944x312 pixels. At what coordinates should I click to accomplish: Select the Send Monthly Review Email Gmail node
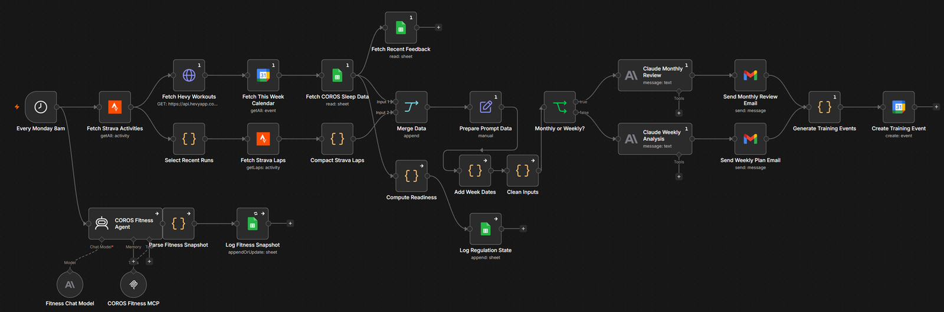click(750, 75)
